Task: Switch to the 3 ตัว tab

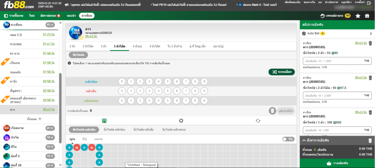Action: tap(103, 46)
